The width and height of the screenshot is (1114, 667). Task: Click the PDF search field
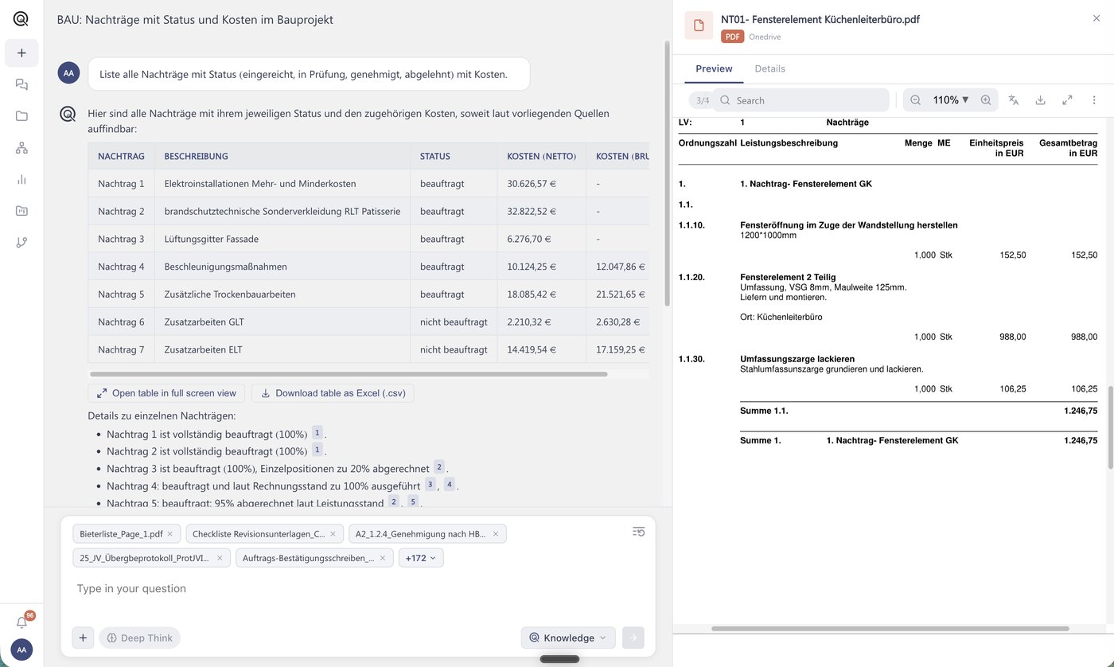tap(801, 100)
